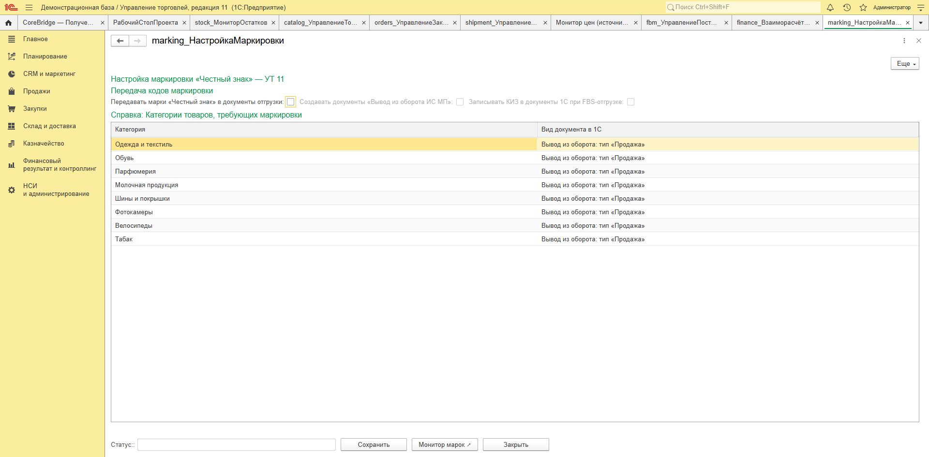The image size is (929, 457).
Task: Open the three-dot form options menu
Action: (904, 41)
